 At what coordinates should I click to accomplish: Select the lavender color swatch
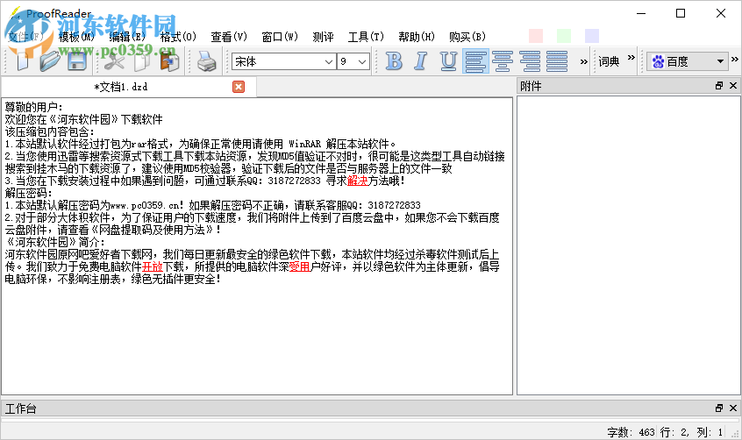592,36
